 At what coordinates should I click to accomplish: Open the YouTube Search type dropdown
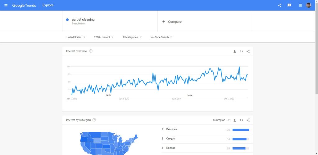pyautogui.click(x=161, y=37)
